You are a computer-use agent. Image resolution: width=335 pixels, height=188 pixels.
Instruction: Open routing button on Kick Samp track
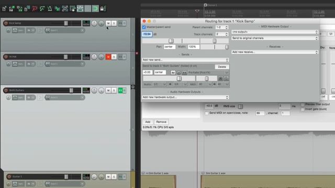[86, 23]
